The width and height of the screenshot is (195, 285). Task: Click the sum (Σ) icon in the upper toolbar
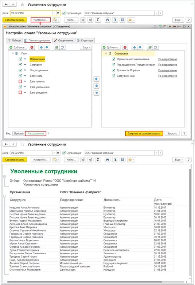point(98,20)
